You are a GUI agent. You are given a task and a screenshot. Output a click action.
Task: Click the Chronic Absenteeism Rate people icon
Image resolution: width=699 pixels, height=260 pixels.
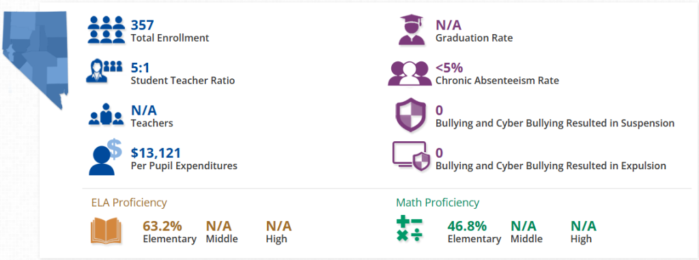click(410, 73)
